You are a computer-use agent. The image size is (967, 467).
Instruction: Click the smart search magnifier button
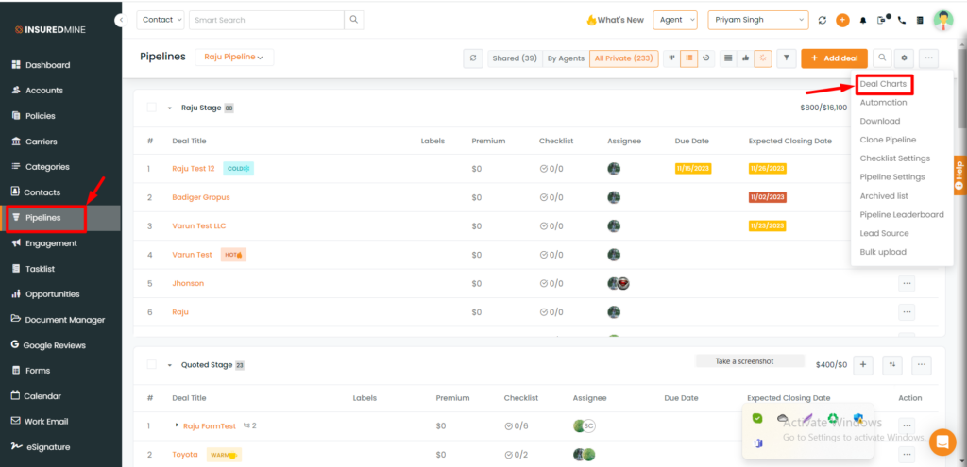pos(353,20)
